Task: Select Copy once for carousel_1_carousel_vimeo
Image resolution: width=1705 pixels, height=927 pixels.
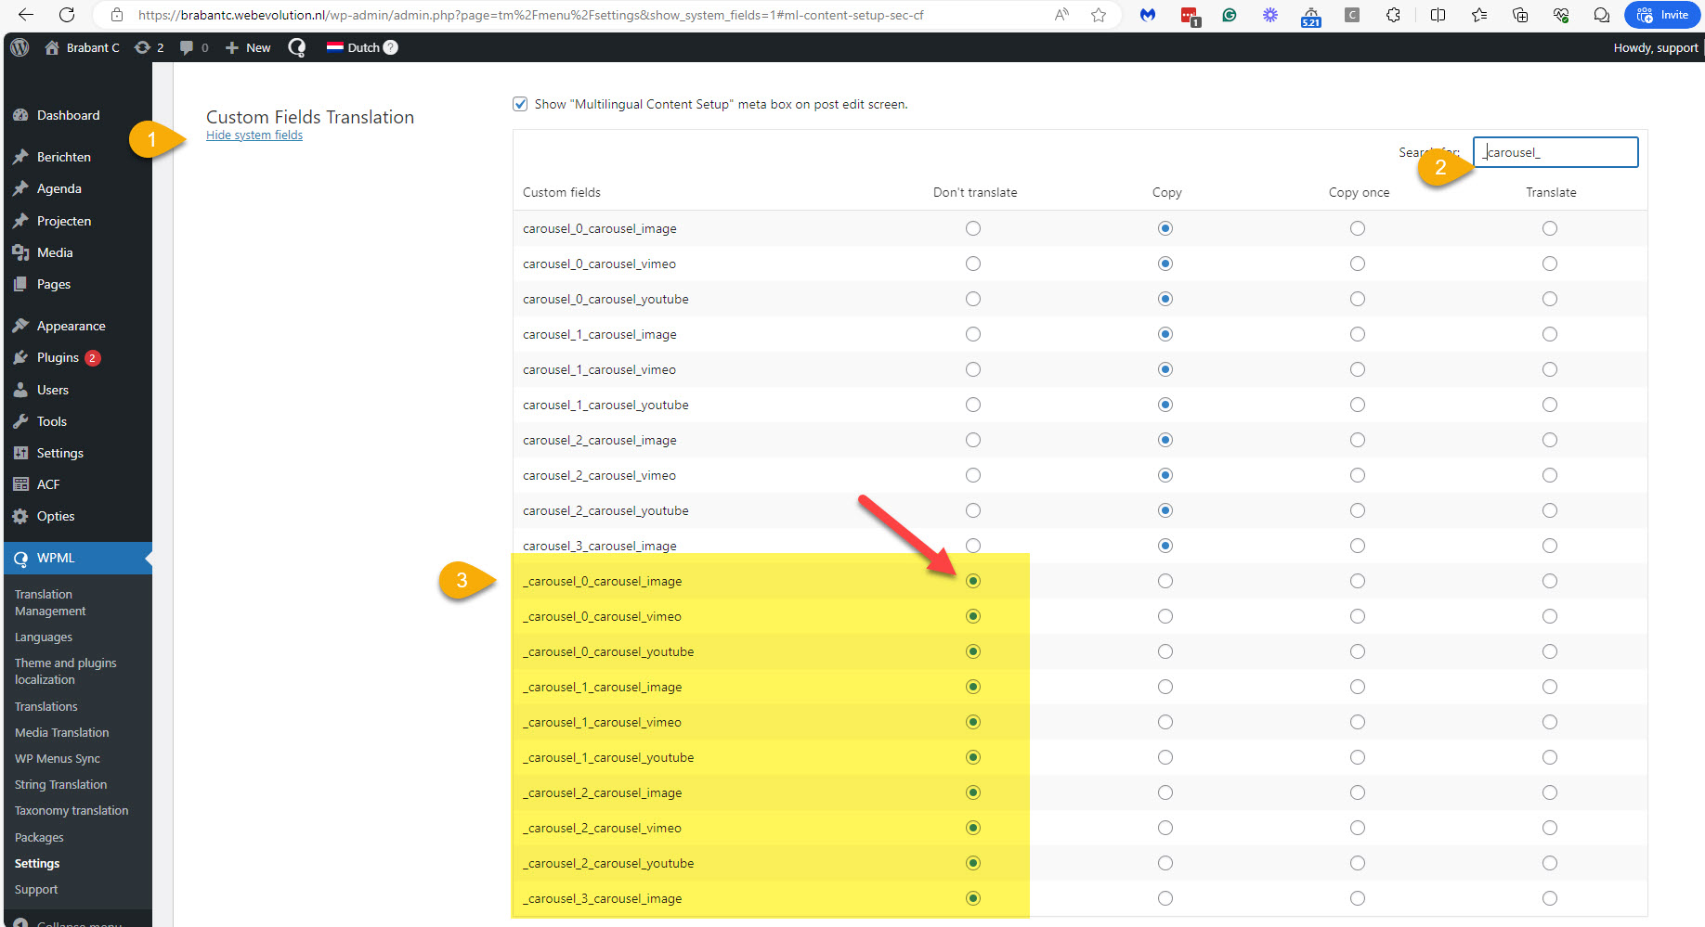Action: coord(1358,369)
